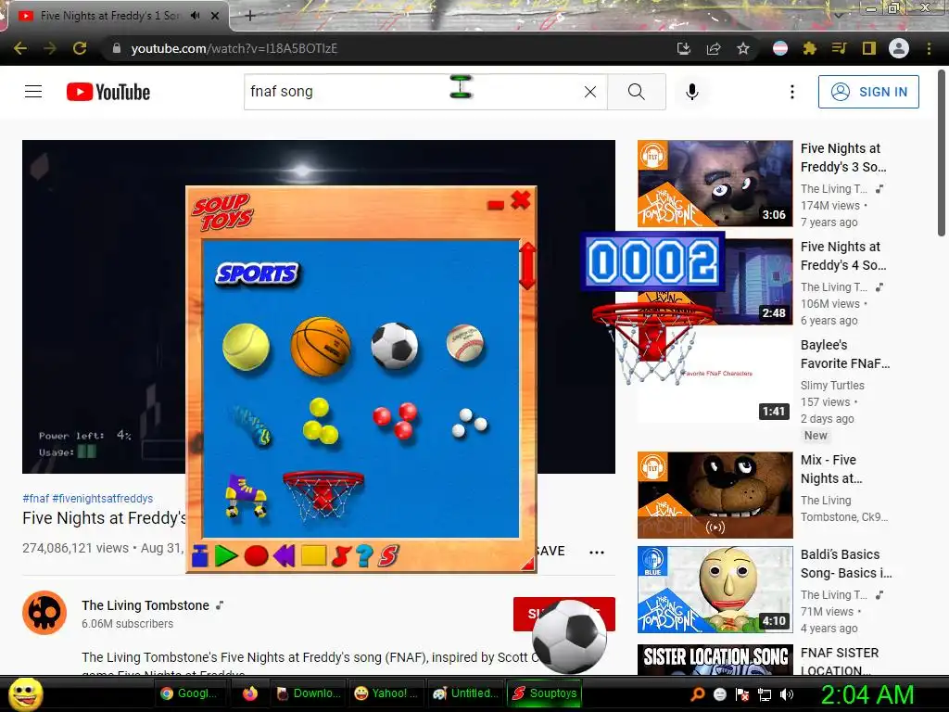Switch to the Yahoo! taskbar window

click(x=386, y=693)
